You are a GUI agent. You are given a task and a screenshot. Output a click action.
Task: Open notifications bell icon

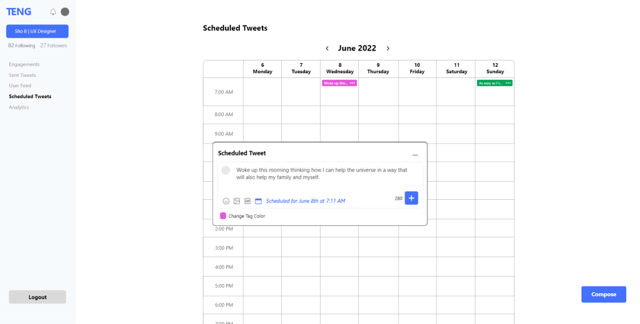(53, 12)
